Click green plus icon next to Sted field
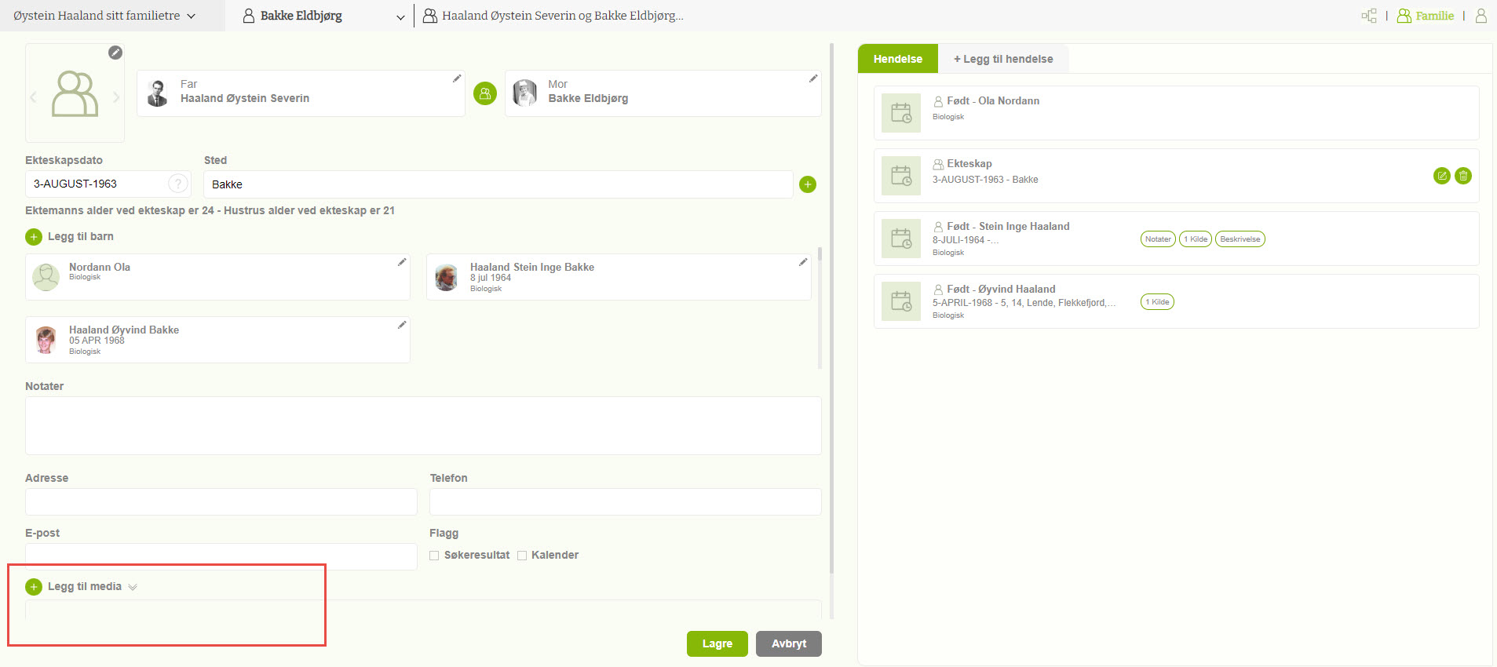This screenshot has width=1497, height=667. tap(807, 184)
